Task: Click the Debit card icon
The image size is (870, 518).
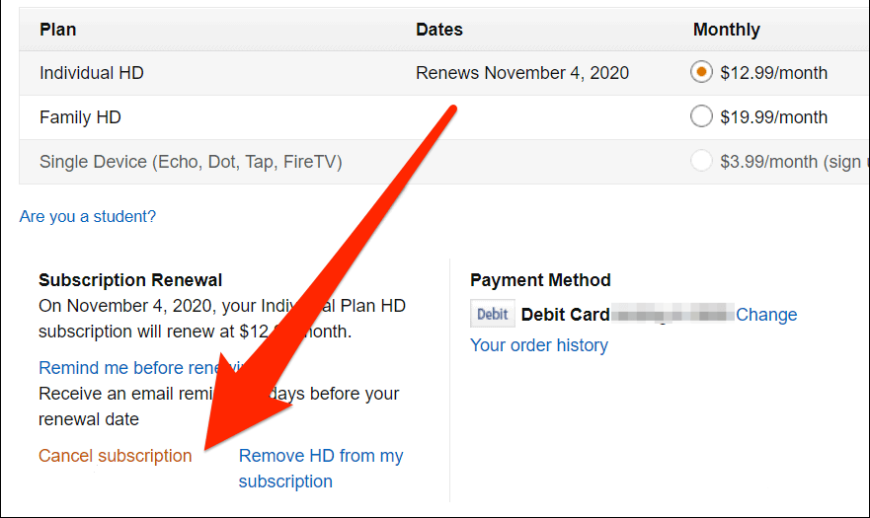Action: click(492, 314)
